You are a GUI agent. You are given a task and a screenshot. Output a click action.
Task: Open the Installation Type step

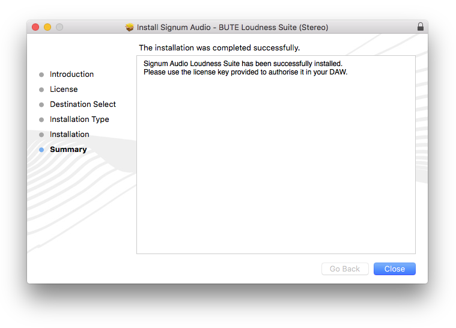click(79, 120)
